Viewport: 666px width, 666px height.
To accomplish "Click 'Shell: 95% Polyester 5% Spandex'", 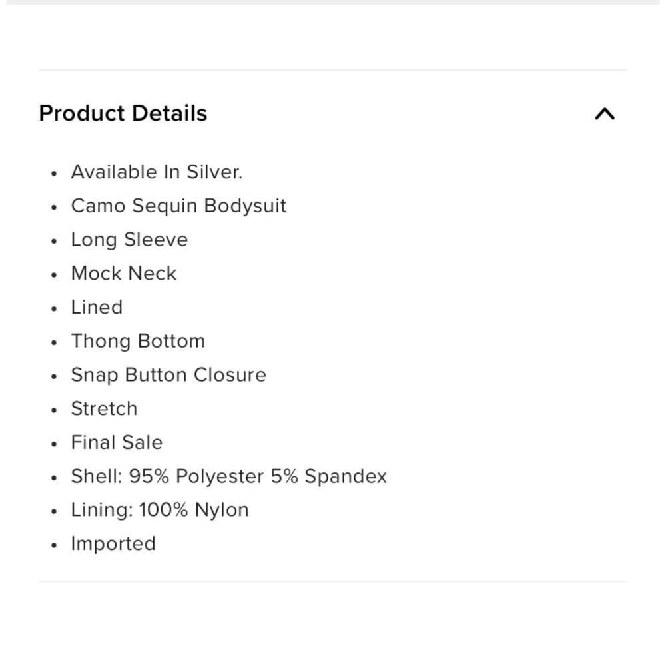I will [x=229, y=476].
